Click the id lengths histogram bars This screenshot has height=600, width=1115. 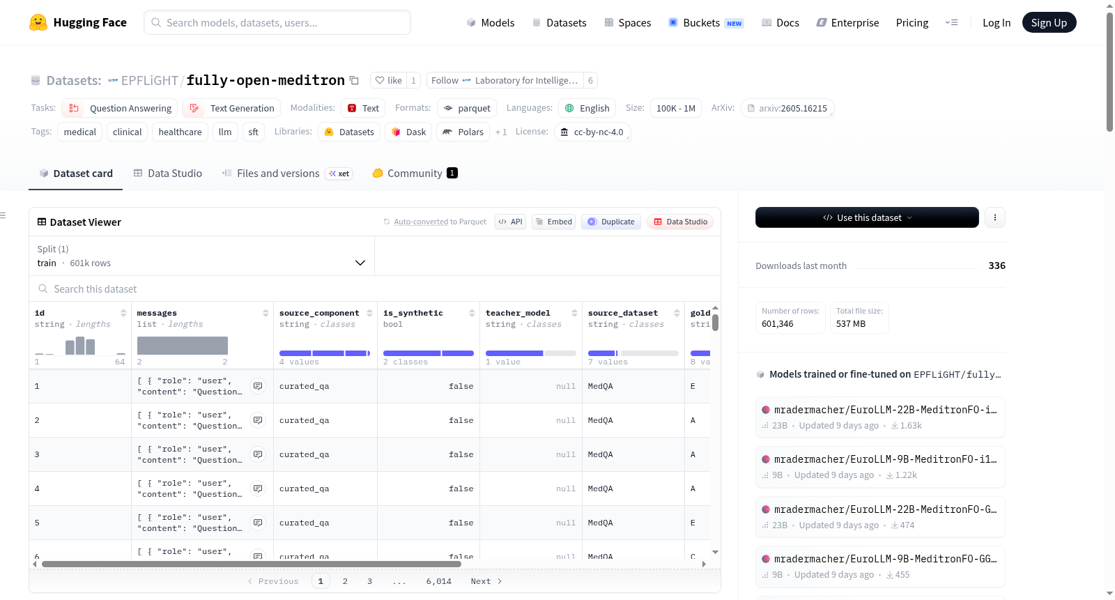pos(80,346)
